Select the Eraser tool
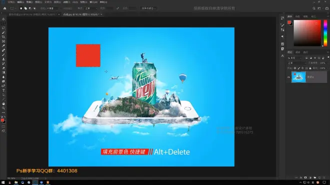330x185 pixels. click(x=3, y=68)
